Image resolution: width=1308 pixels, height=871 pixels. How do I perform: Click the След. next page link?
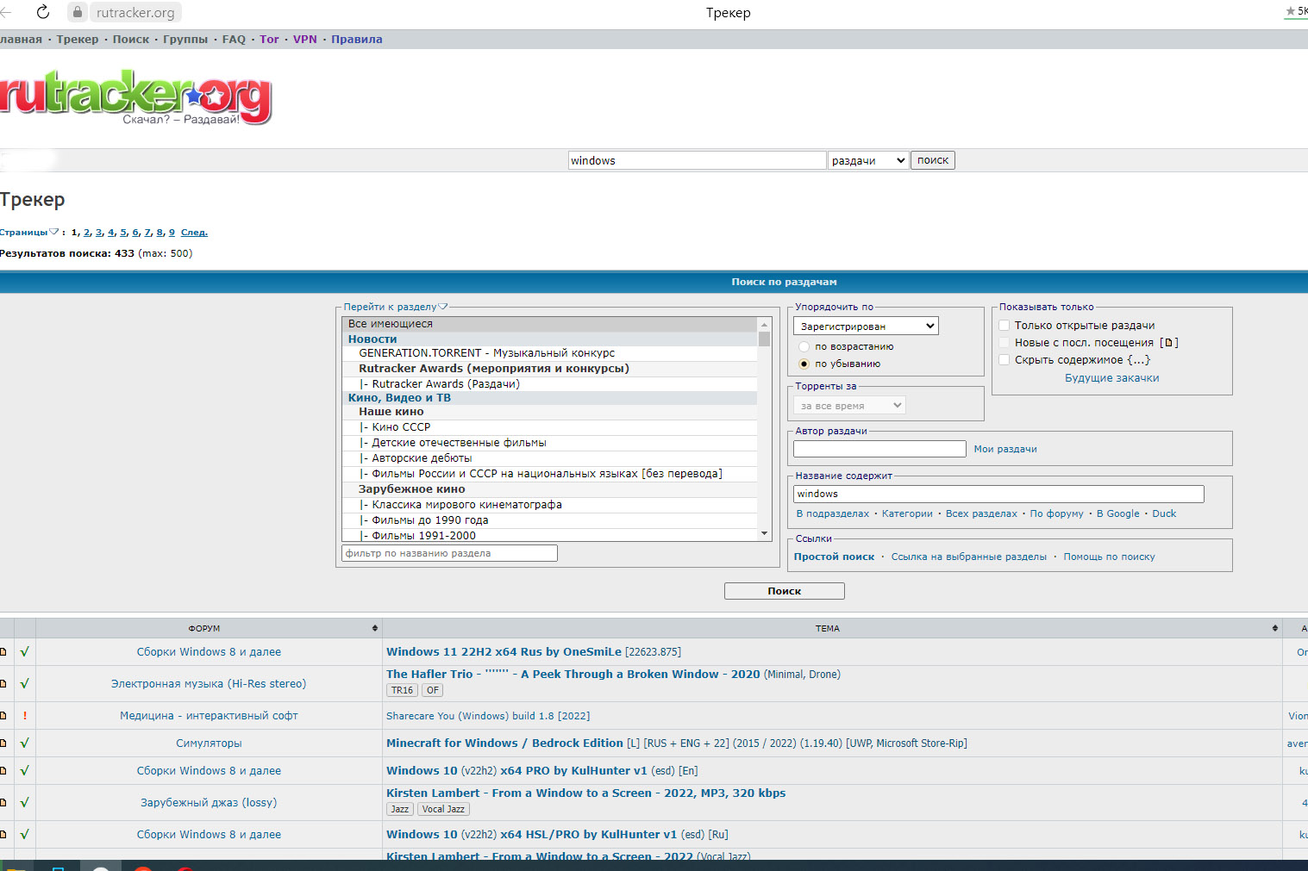[194, 232]
